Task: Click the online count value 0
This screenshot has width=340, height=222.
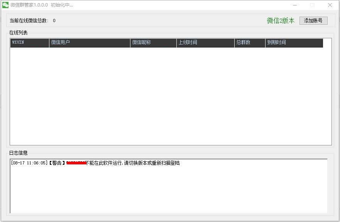Action: (x=54, y=20)
